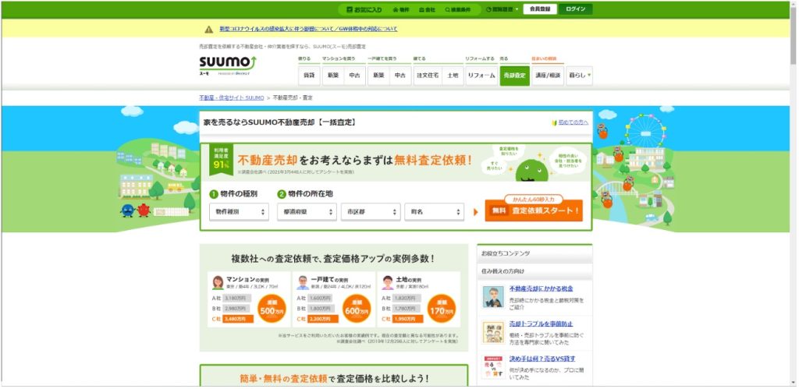Viewport: 799px width, 389px height.
Task: Open 講座/相談 tab
Action: tap(548, 76)
